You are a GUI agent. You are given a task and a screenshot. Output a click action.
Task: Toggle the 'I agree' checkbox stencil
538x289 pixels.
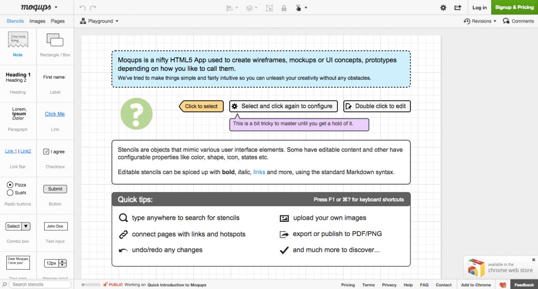click(46, 152)
